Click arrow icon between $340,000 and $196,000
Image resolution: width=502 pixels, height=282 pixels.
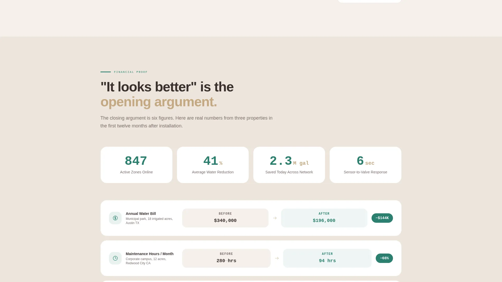pyautogui.click(x=275, y=218)
